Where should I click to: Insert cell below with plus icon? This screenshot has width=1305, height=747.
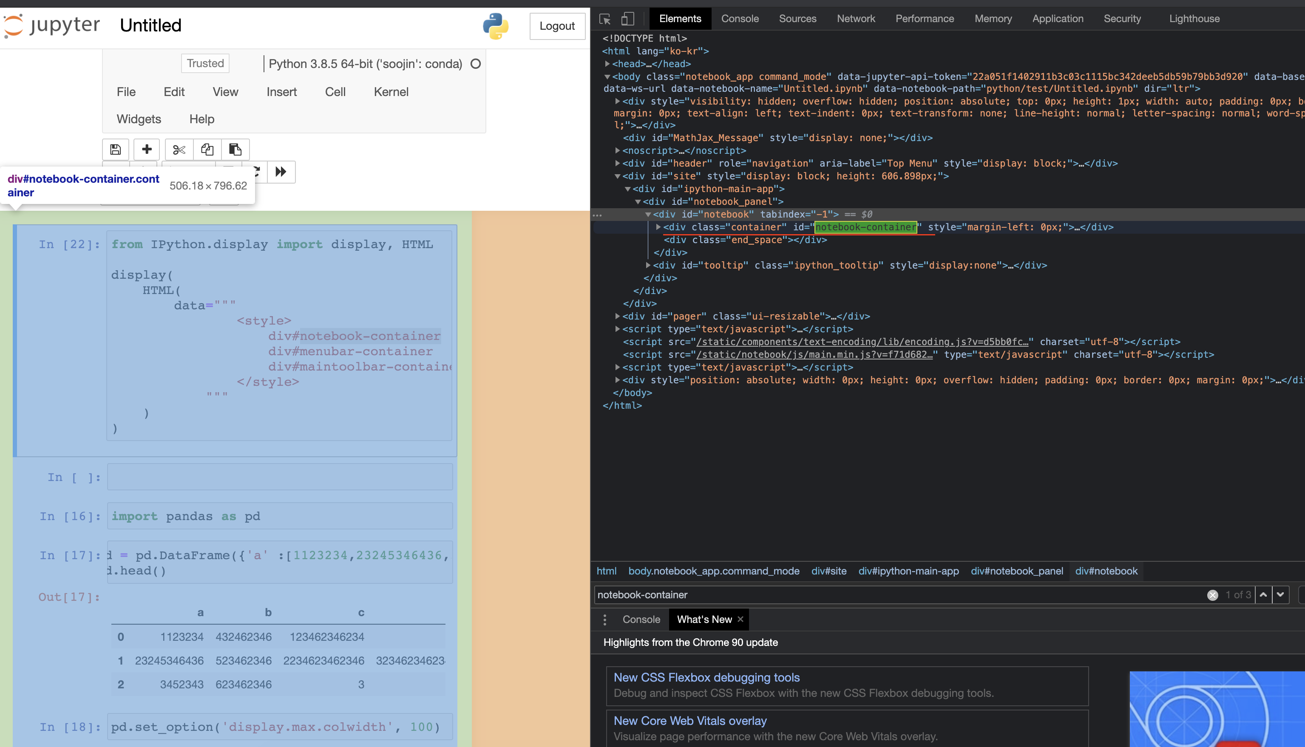(147, 149)
